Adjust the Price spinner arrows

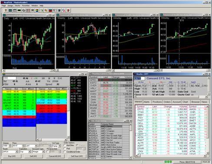[23, 146]
